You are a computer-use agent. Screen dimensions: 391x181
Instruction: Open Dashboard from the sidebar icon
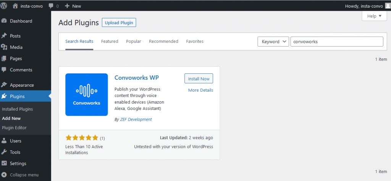point(4,21)
